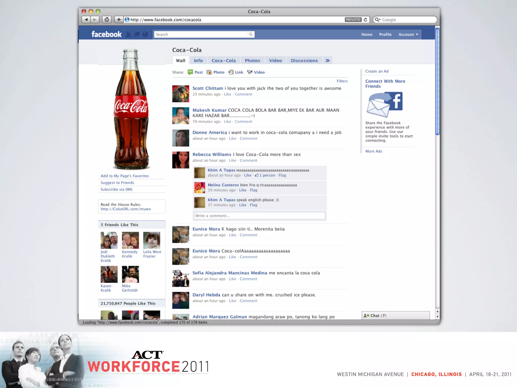Click the Facebook logo
Screen dimensions: 517x388
106,34
